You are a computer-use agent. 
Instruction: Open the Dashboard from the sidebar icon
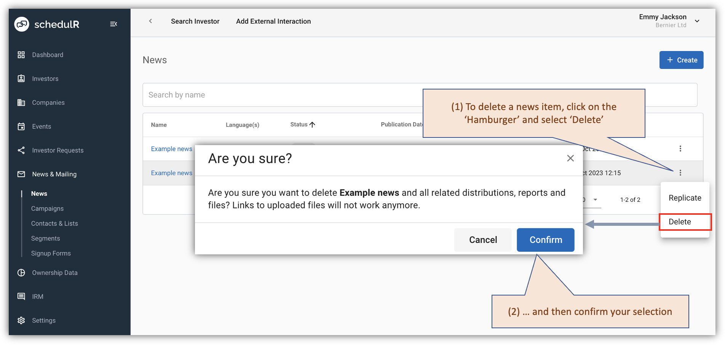[21, 54]
